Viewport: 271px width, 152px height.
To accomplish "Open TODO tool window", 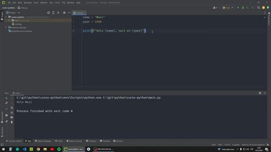I will [59, 141].
